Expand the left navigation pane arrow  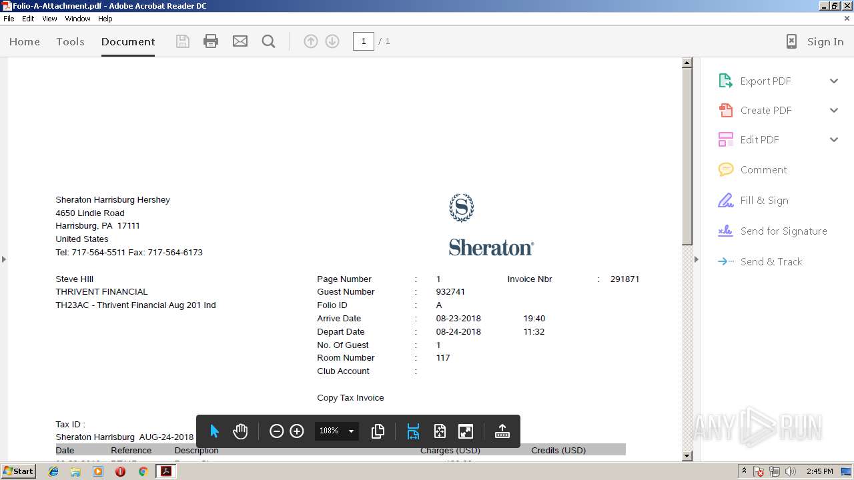coord(4,259)
